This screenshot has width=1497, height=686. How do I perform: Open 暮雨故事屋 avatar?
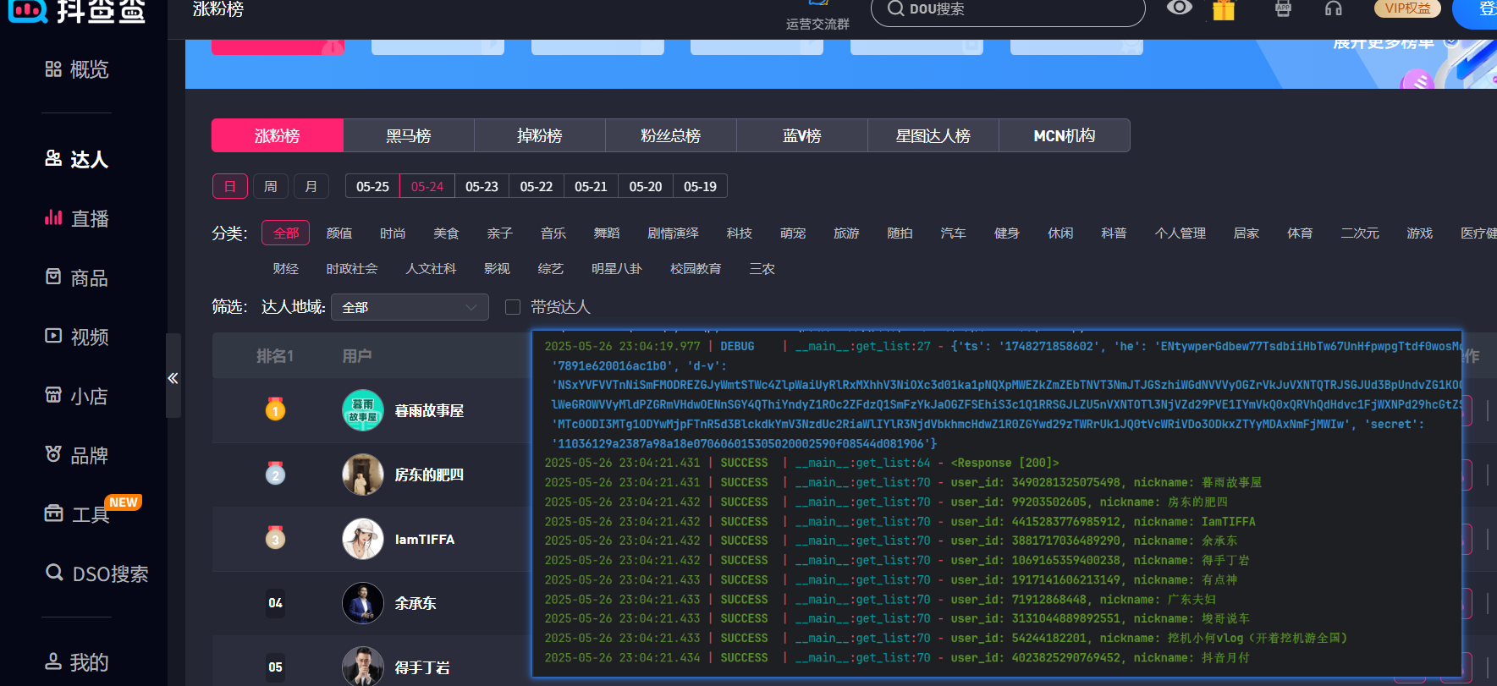click(363, 410)
